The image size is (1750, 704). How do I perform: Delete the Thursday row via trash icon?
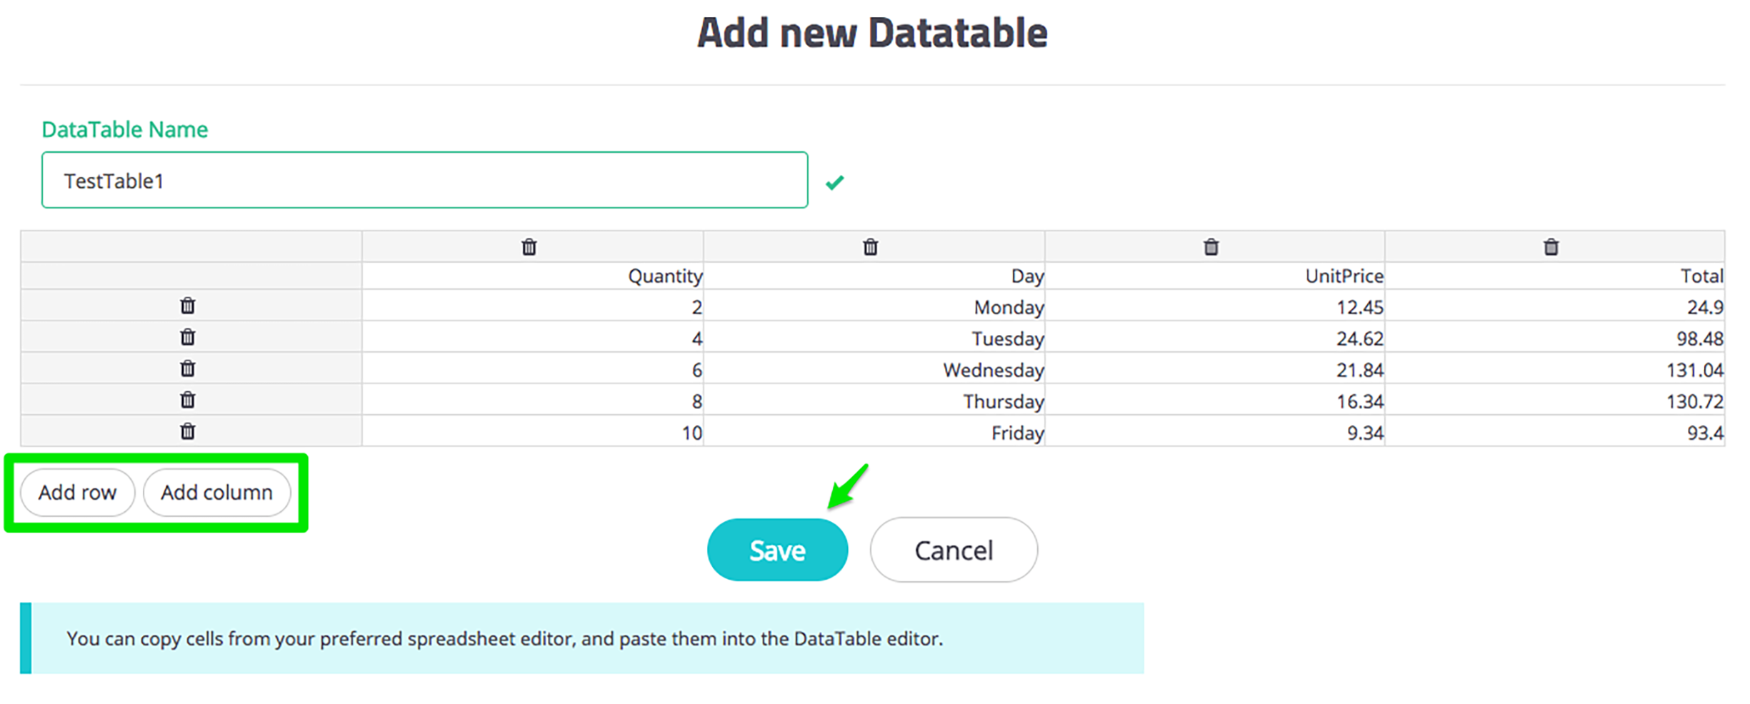tap(187, 400)
